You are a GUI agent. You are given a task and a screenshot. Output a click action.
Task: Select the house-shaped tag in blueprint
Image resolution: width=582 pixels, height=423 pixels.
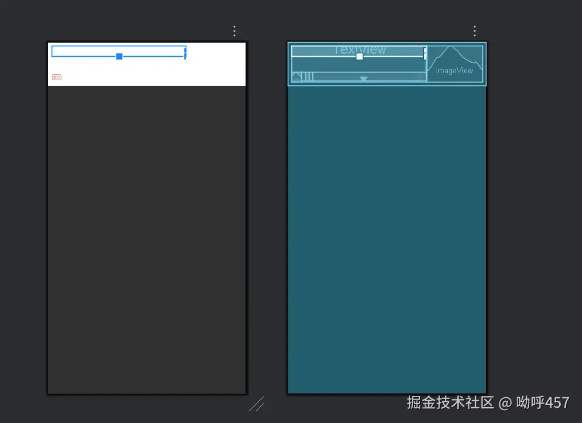[x=297, y=77]
